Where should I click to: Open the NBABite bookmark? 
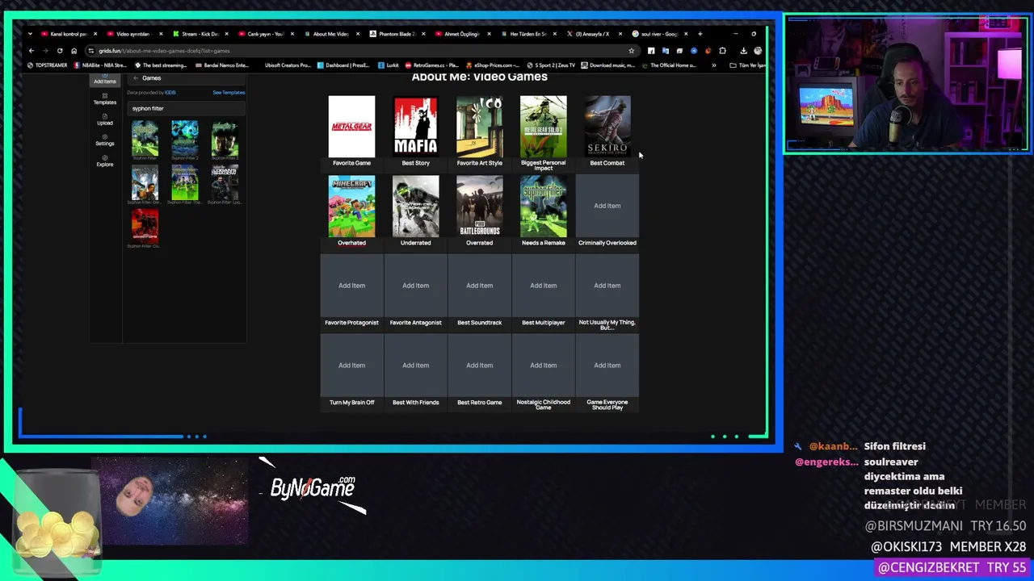[101, 65]
